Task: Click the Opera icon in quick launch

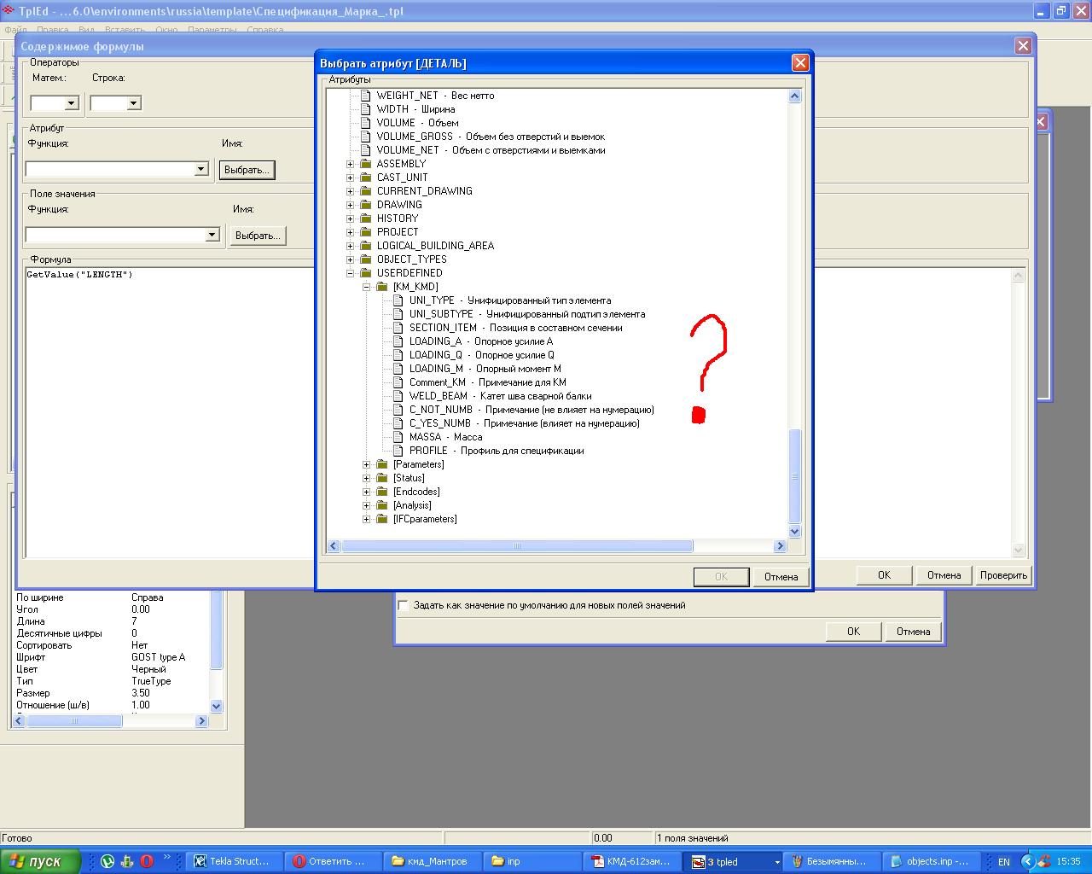Action: click(147, 861)
